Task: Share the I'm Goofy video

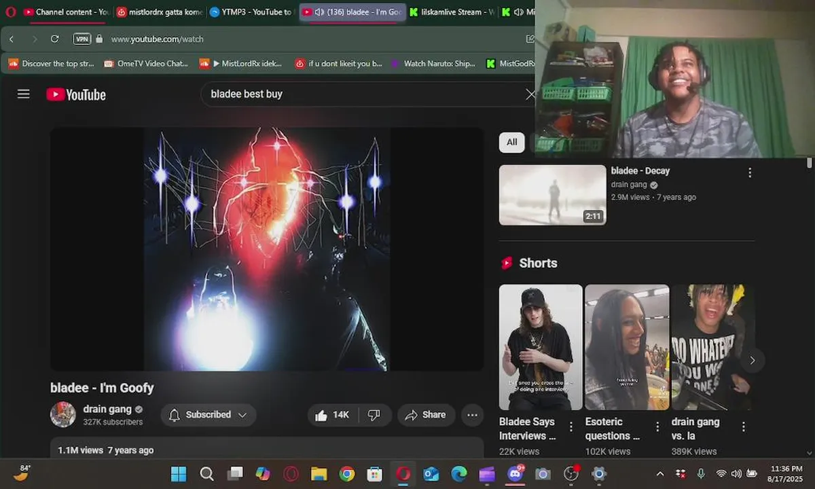Action: coord(426,415)
